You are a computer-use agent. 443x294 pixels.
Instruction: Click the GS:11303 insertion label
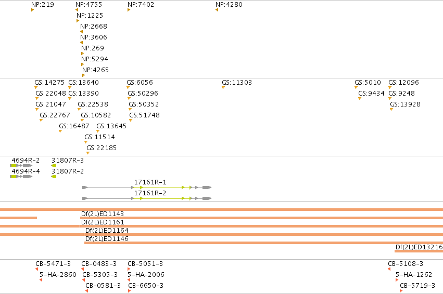237,83
